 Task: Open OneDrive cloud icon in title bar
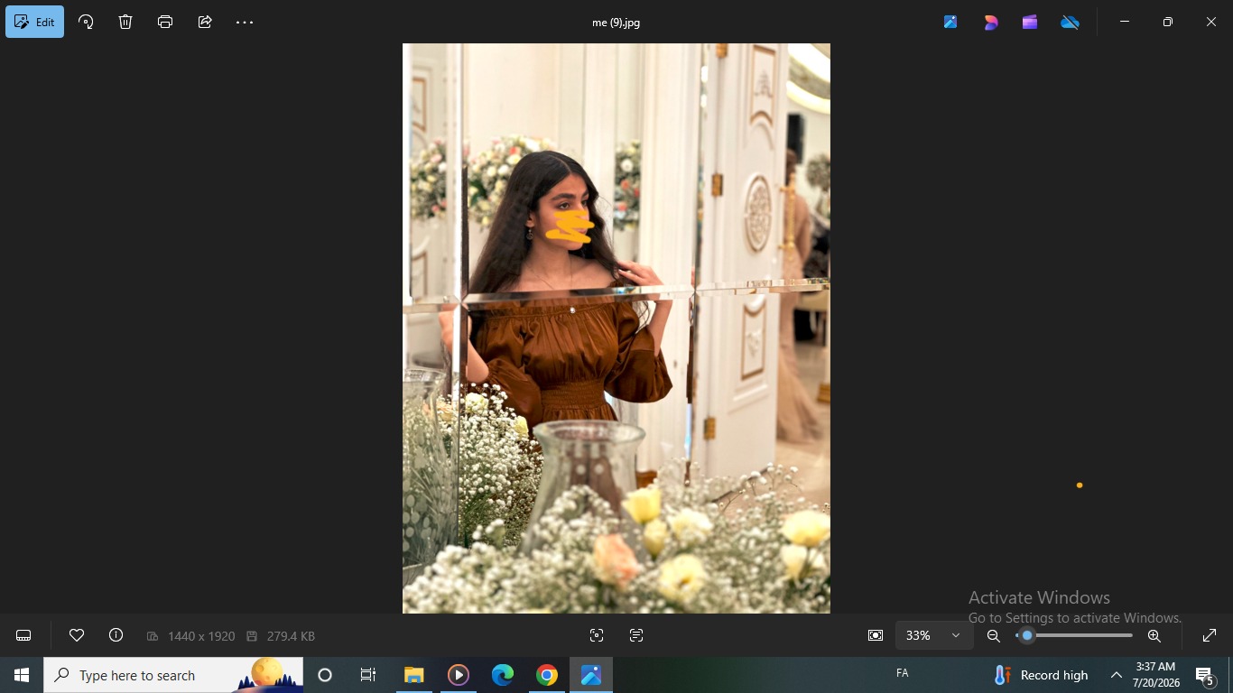pos(1070,23)
